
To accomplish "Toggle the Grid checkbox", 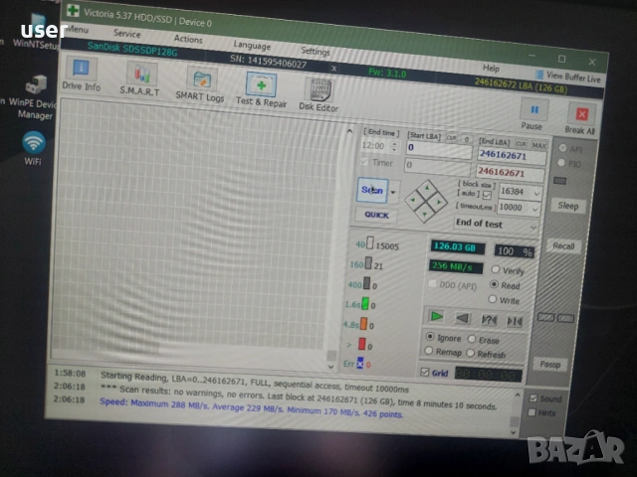I will click(x=425, y=372).
